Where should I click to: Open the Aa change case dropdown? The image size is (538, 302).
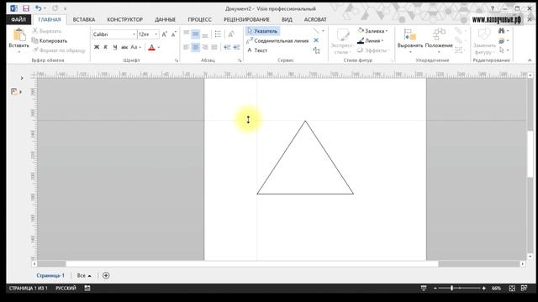pyautogui.click(x=135, y=47)
